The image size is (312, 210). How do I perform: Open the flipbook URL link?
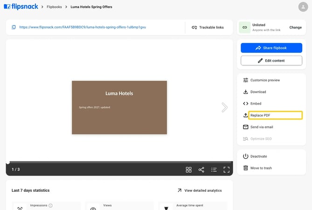[83, 27]
